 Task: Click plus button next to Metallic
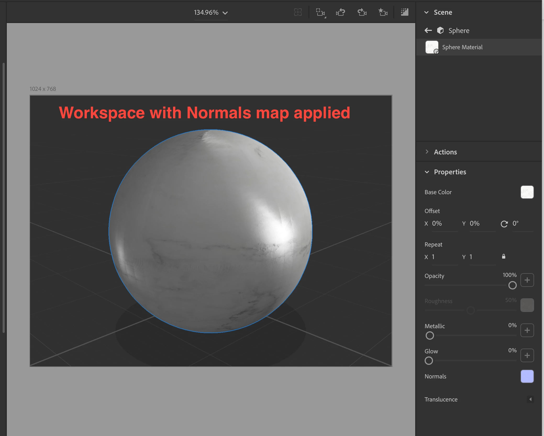[x=527, y=330]
